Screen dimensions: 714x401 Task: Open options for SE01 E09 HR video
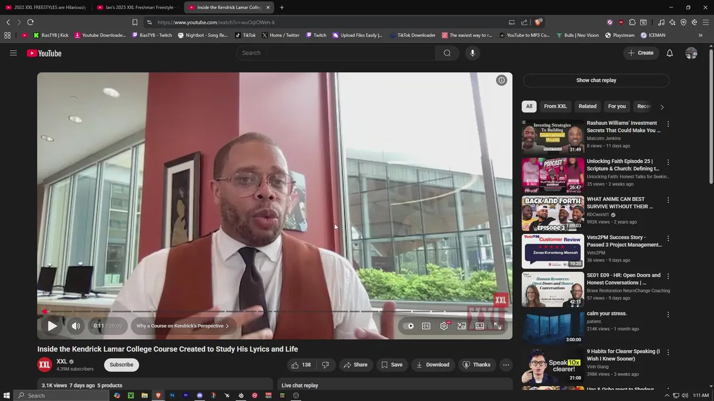pyautogui.click(x=668, y=276)
